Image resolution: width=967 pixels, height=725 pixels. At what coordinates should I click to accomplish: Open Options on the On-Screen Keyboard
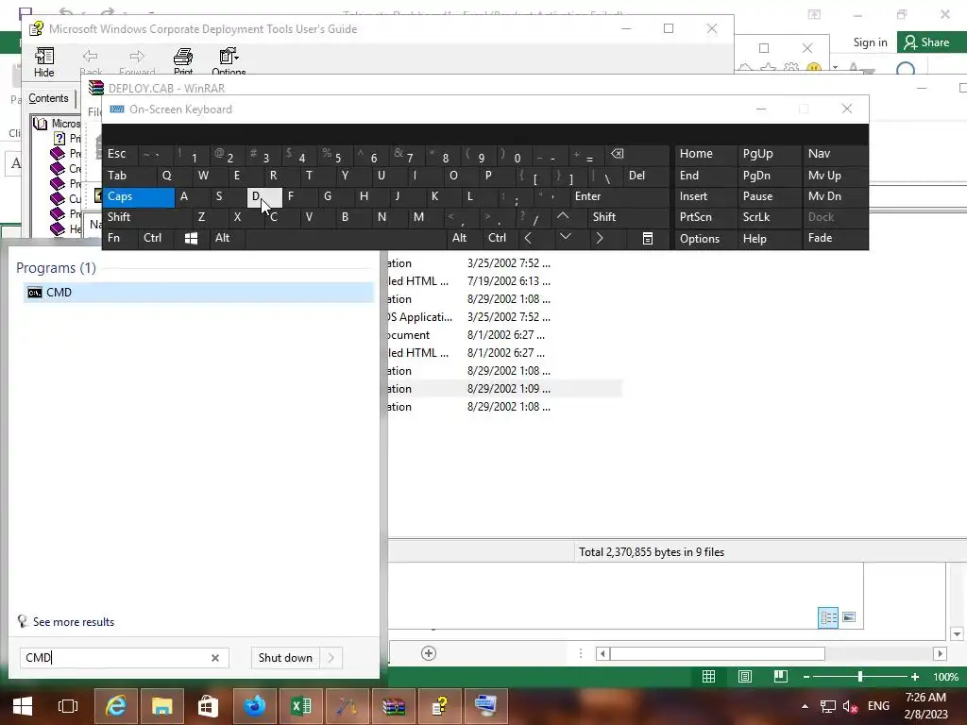click(x=704, y=239)
